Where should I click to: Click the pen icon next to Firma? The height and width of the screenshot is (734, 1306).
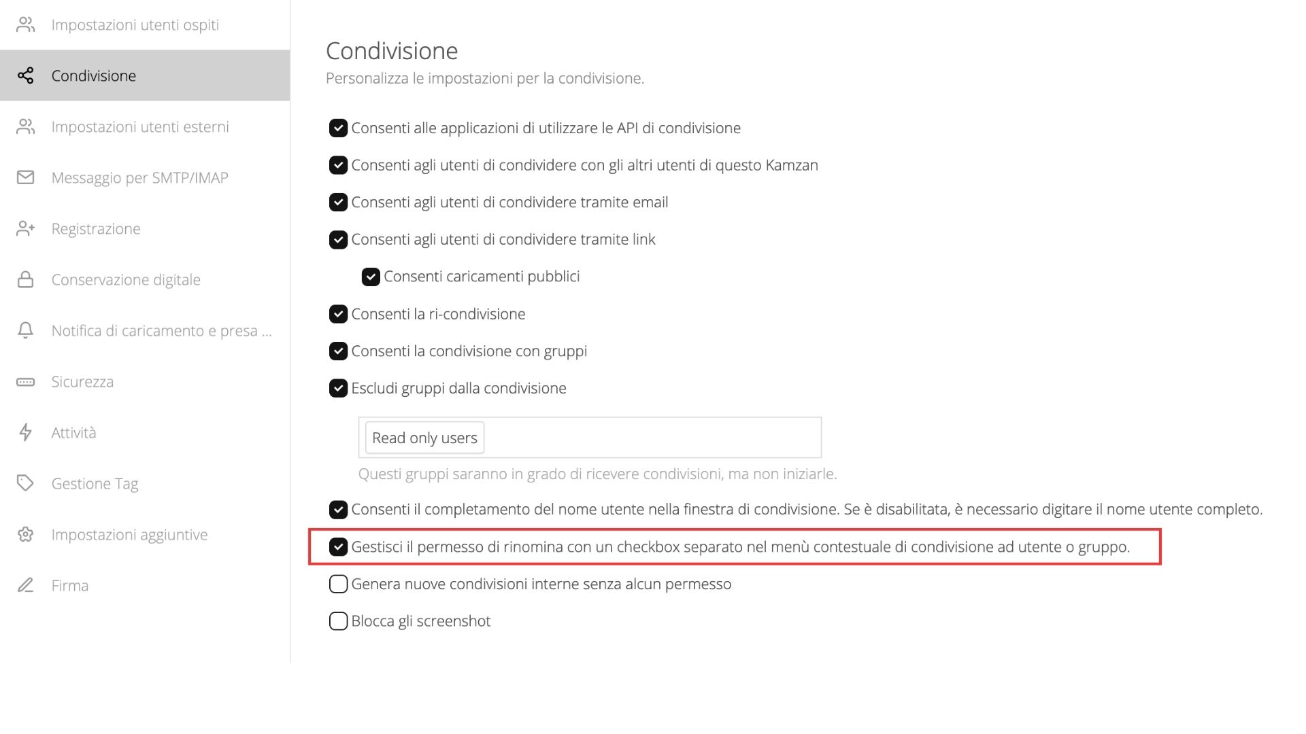25,585
